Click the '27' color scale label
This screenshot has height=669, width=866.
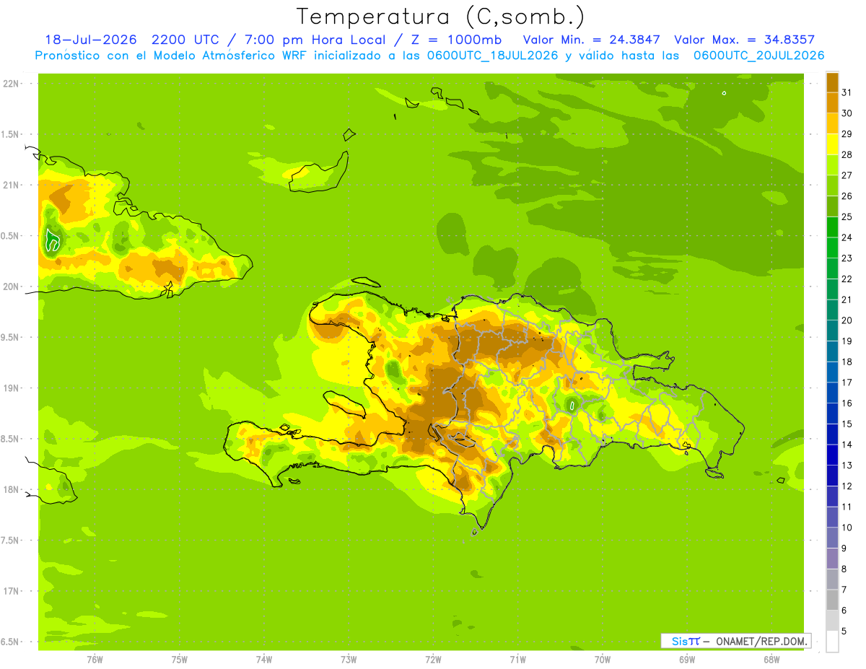click(x=847, y=175)
